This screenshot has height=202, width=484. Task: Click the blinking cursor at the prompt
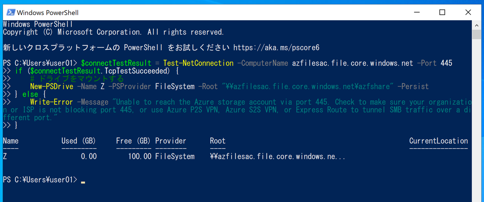point(83,182)
